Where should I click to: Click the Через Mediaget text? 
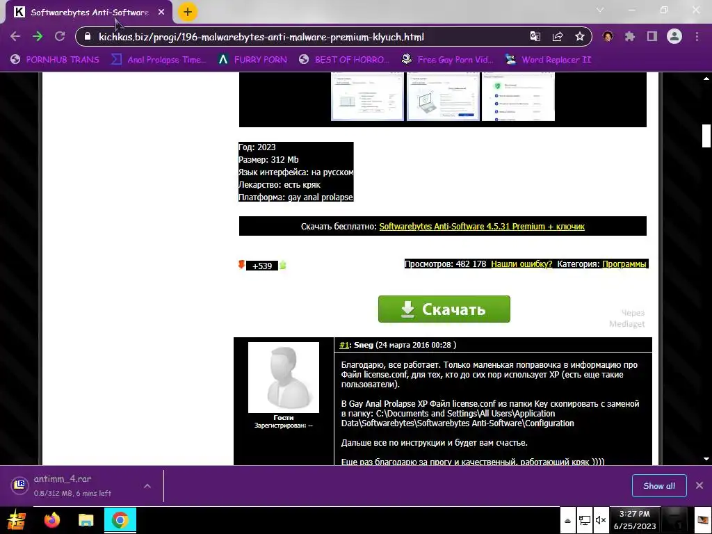pos(627,318)
